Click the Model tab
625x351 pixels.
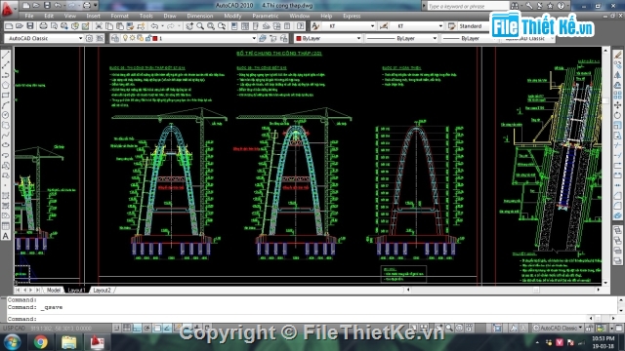(54, 291)
